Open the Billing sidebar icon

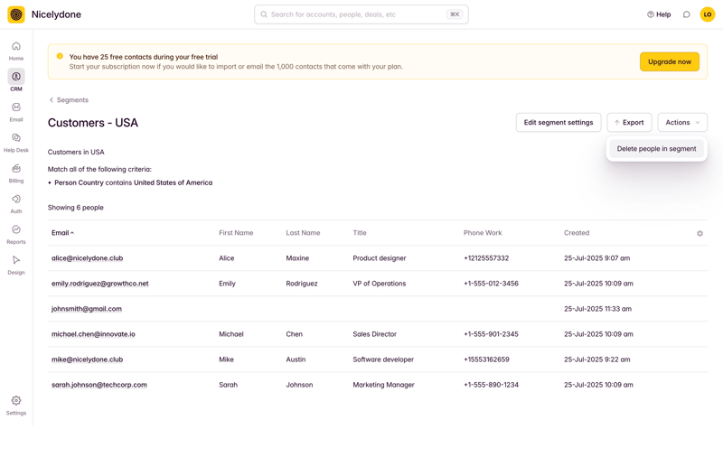point(16,168)
